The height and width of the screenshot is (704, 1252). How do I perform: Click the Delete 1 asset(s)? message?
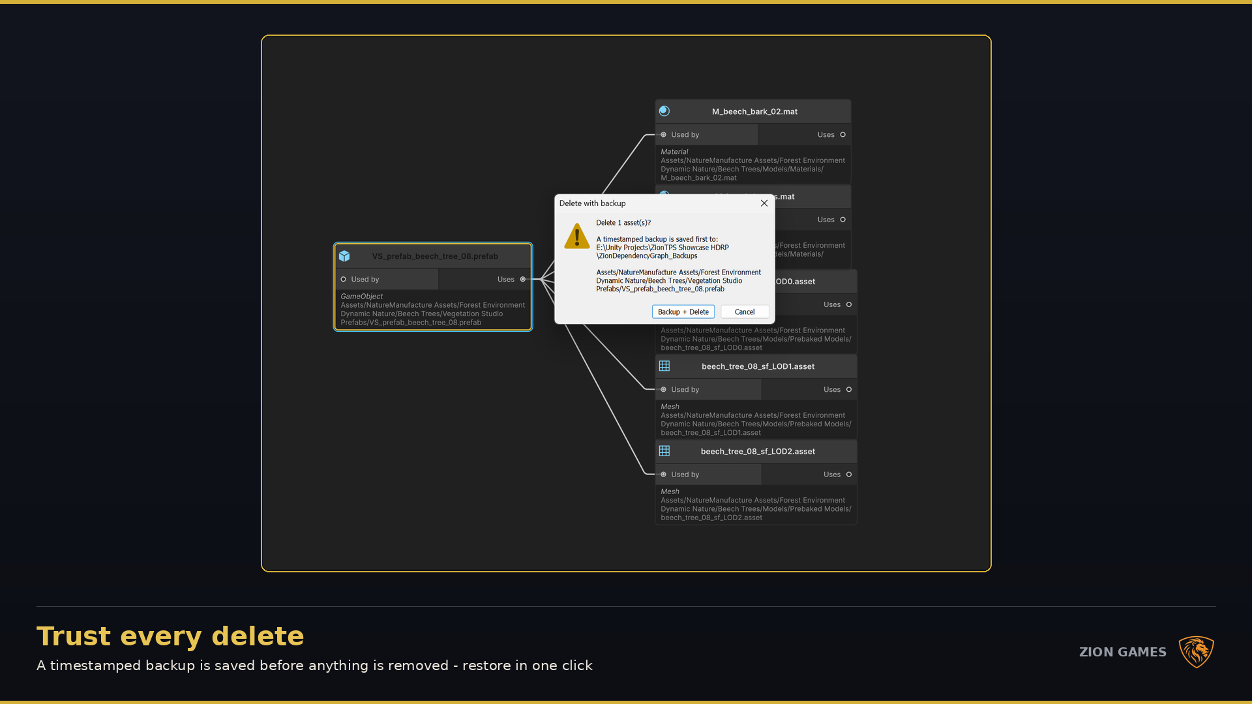(623, 223)
